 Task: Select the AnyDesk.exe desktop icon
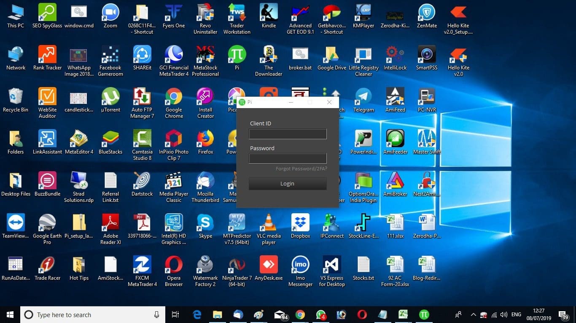269,268
